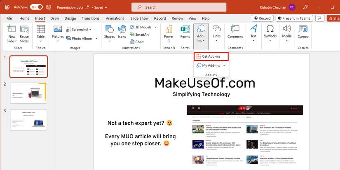
Task: Click the Simplifying Technology subtitle
Action: coord(202,94)
